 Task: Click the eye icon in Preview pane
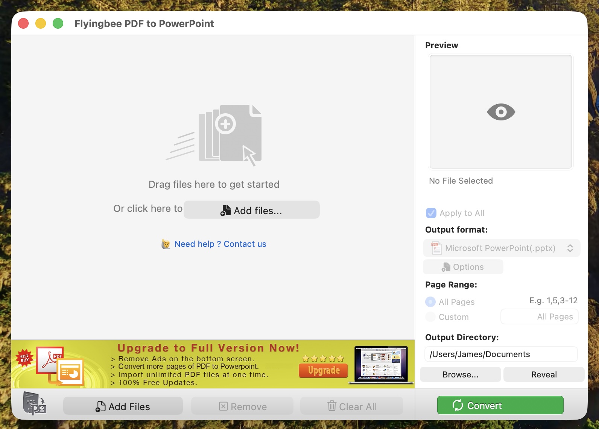[501, 112]
